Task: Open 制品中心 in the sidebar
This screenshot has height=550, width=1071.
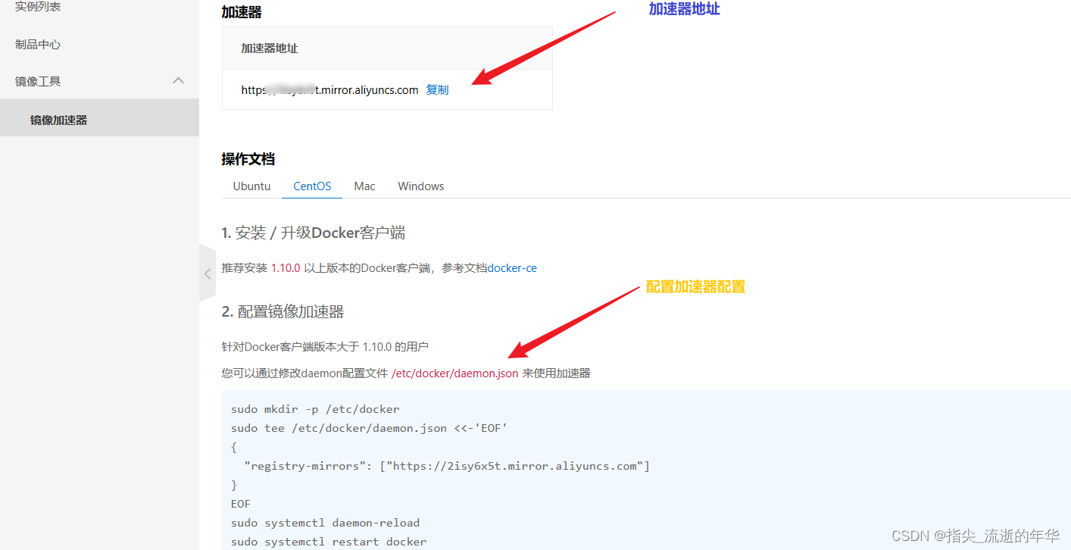Action: [38, 45]
